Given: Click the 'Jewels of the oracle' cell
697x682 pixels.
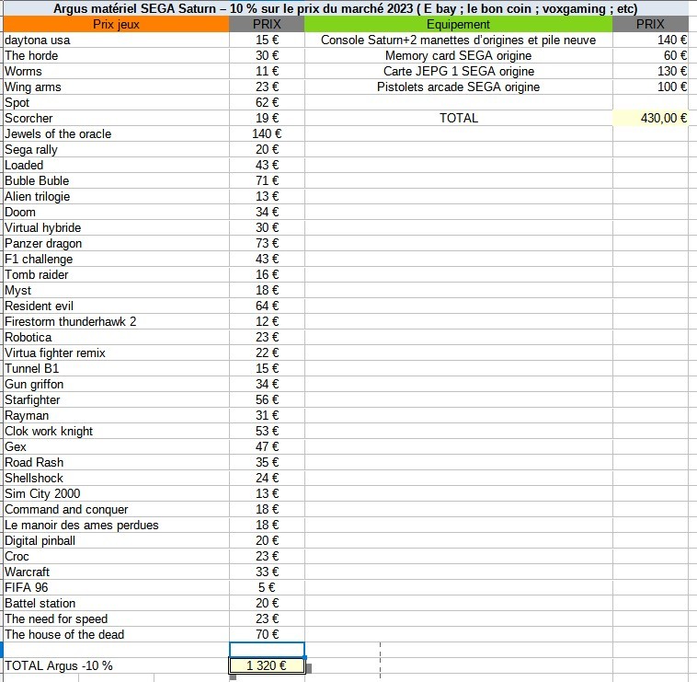Looking at the screenshot, I should click(x=116, y=133).
